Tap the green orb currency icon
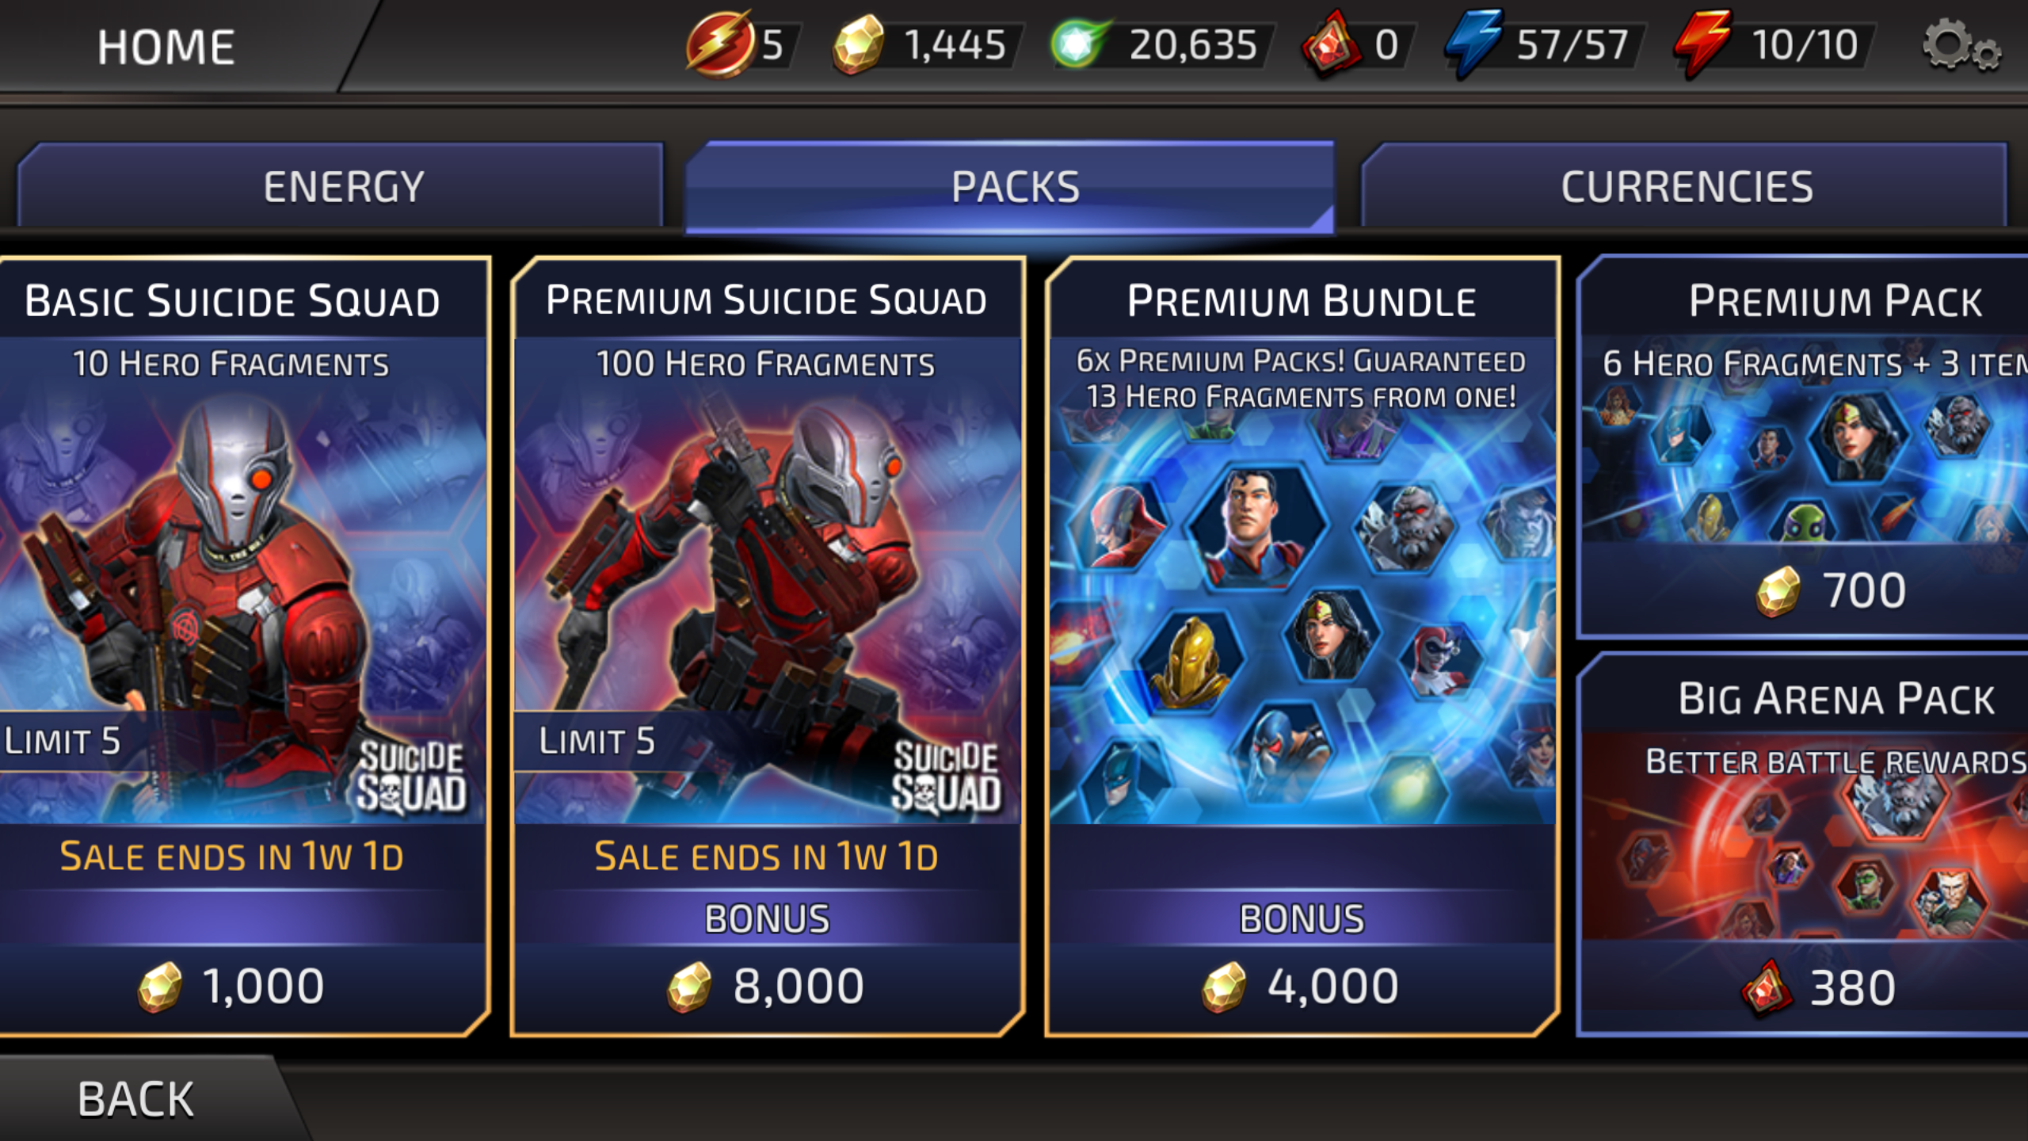The image size is (2028, 1141). pyautogui.click(x=1077, y=44)
